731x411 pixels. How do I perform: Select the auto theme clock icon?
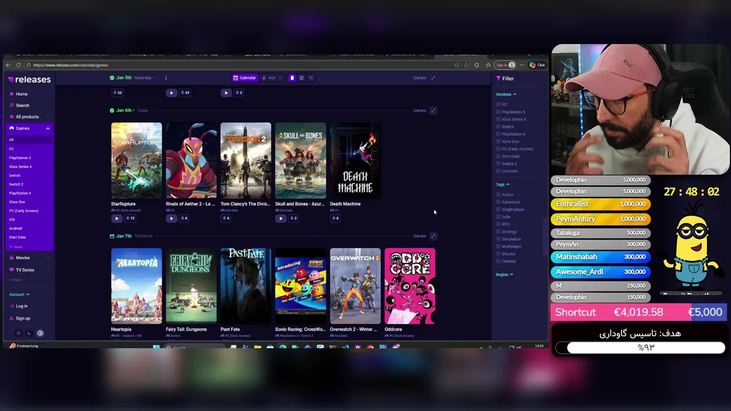[40, 333]
